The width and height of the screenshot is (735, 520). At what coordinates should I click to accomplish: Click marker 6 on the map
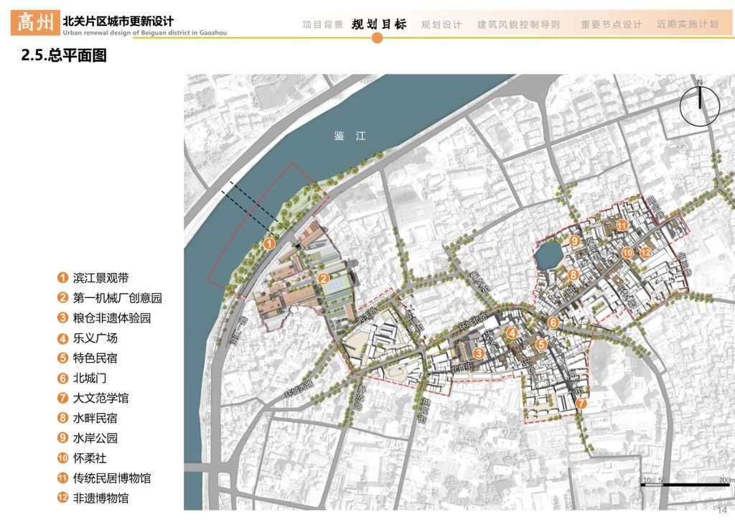coord(552,323)
